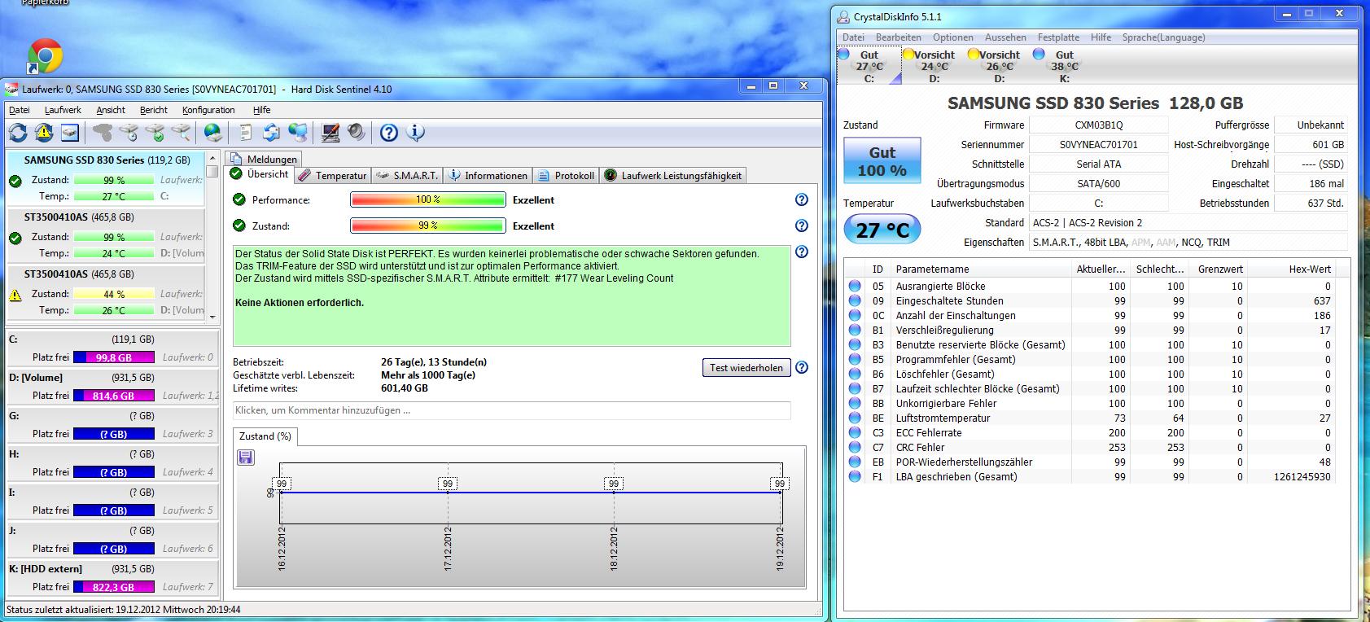Click blue status circle for LBA geschrieben

pyautogui.click(x=855, y=477)
